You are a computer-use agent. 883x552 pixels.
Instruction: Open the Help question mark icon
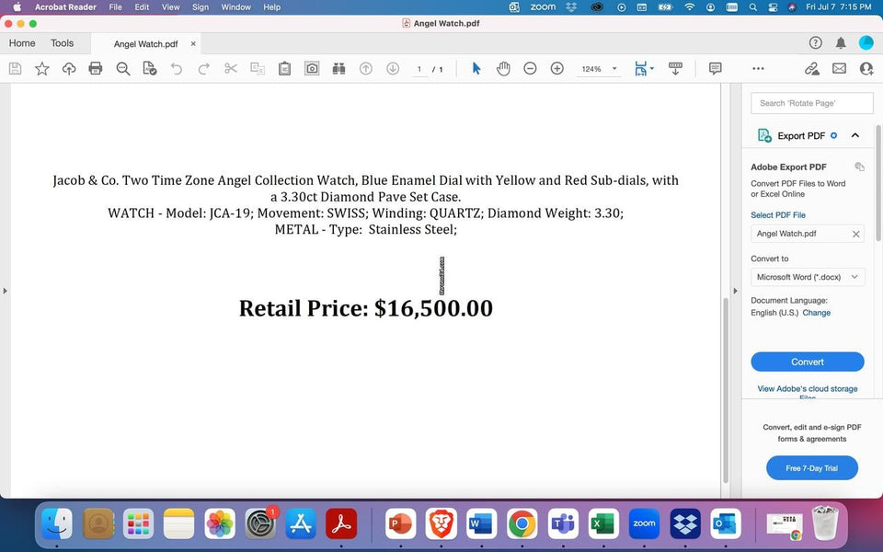(x=816, y=43)
